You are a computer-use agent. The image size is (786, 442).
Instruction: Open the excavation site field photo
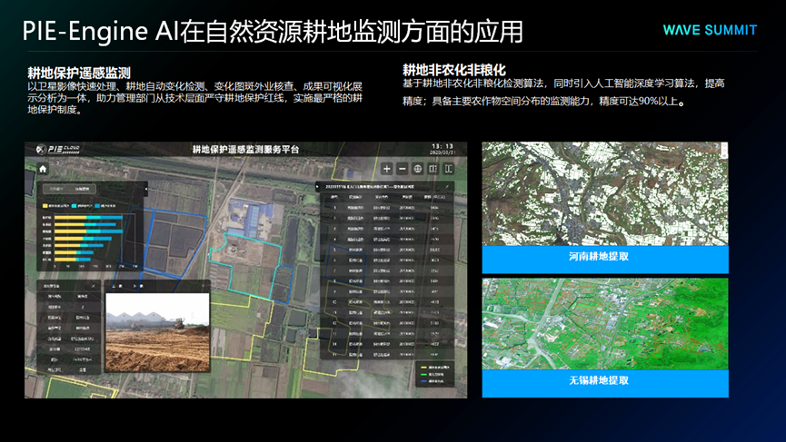[x=157, y=332]
